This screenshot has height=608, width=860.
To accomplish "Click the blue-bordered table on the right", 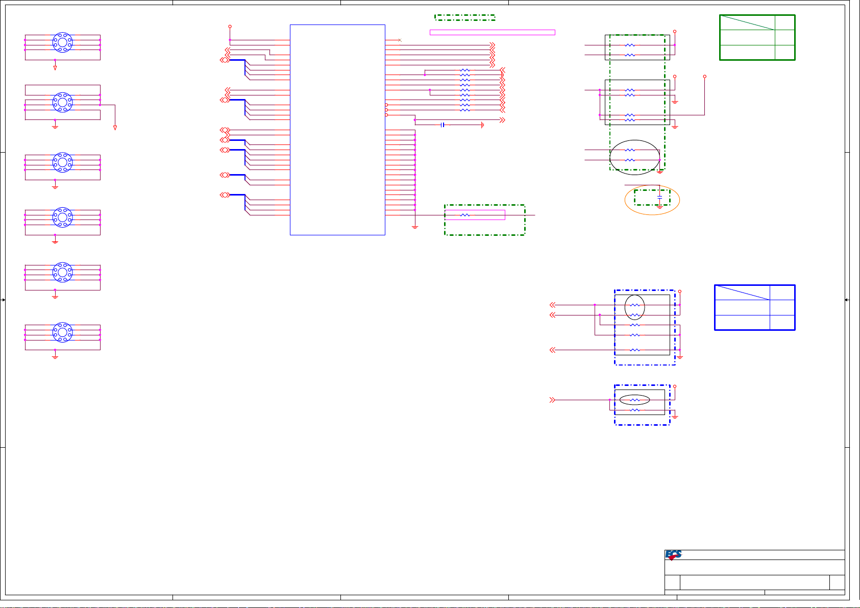I will [x=754, y=307].
